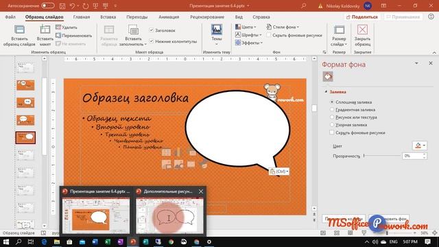Image resolution: width=439 pixels, height=247 pixels.
Task: Switch to Анимация tab
Action: [169, 16]
